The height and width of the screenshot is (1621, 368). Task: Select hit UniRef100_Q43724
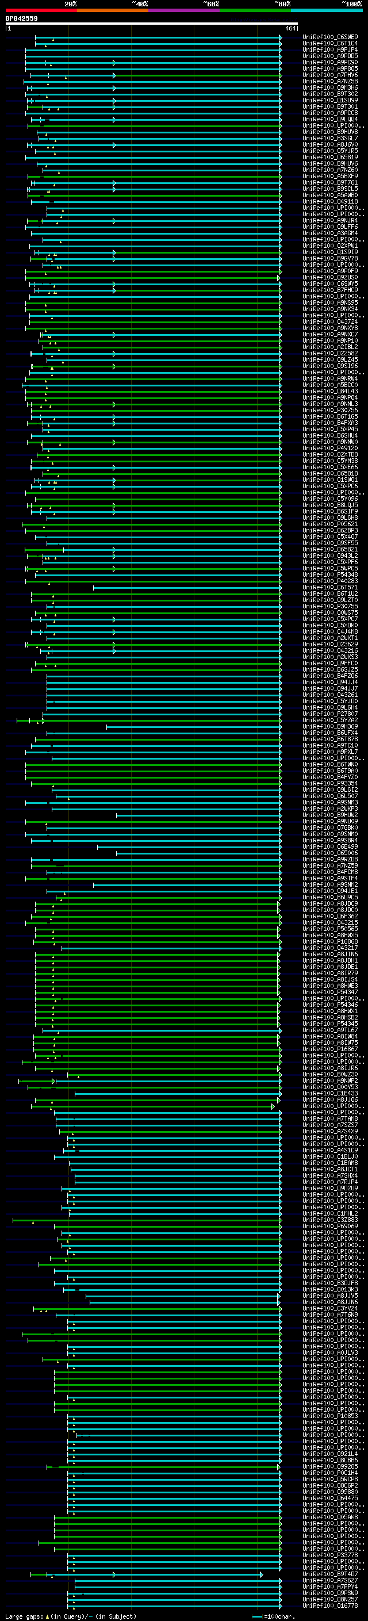pos(330,321)
